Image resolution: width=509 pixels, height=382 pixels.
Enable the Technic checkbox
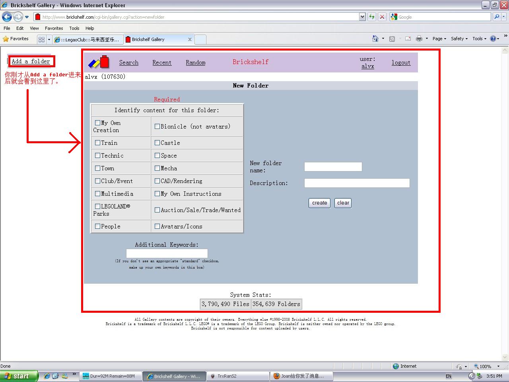(98, 156)
